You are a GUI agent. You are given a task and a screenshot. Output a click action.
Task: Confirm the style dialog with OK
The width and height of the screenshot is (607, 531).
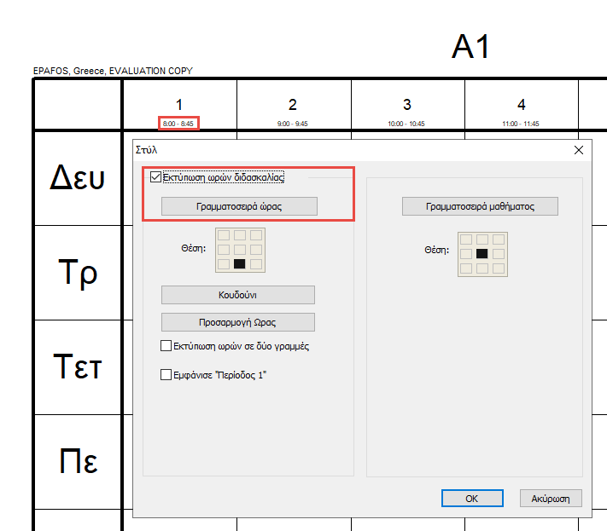pos(471,498)
